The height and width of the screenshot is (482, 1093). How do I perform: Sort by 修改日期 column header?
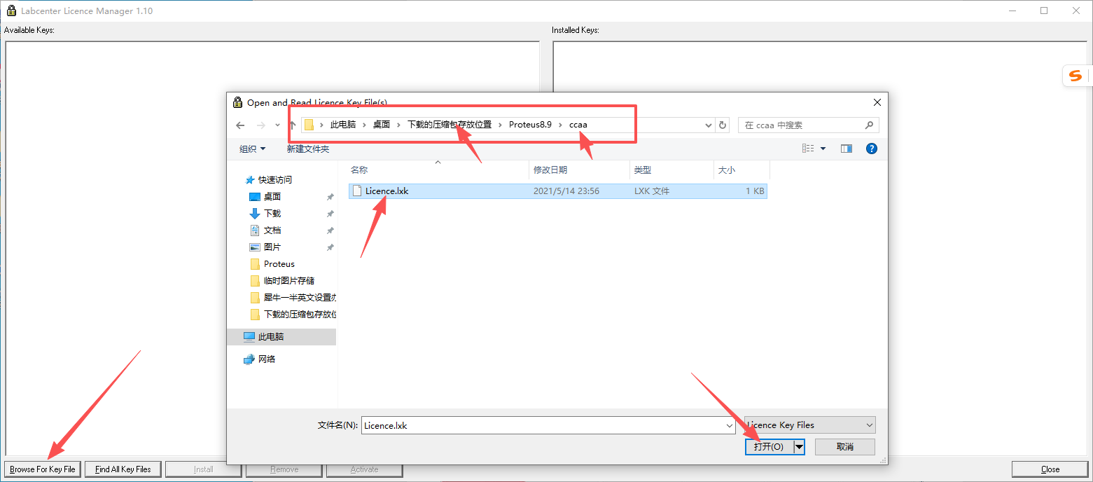579,170
